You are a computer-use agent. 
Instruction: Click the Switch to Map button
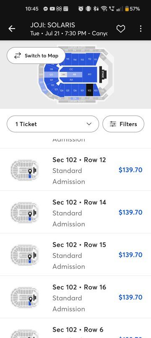[x=36, y=55]
